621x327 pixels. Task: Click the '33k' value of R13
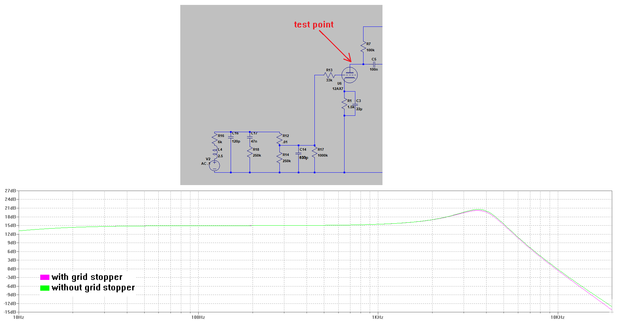point(329,80)
